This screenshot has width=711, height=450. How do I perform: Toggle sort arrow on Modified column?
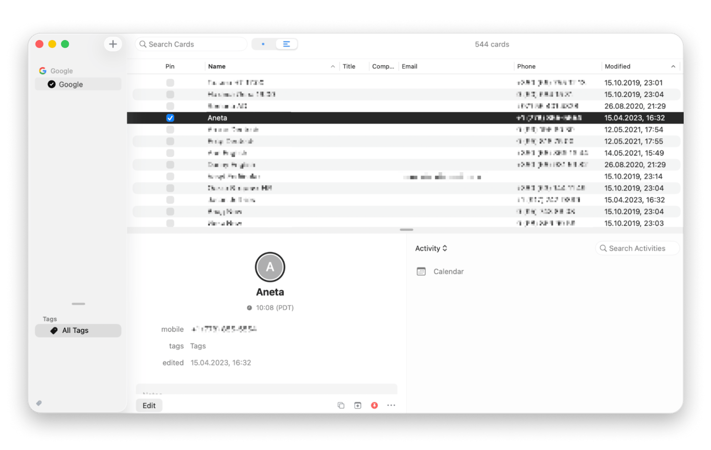tap(673, 66)
